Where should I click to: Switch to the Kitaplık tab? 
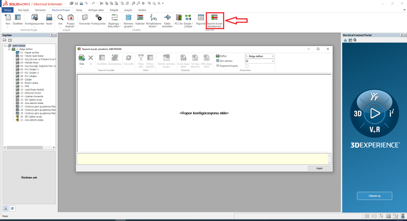[x=114, y=10]
